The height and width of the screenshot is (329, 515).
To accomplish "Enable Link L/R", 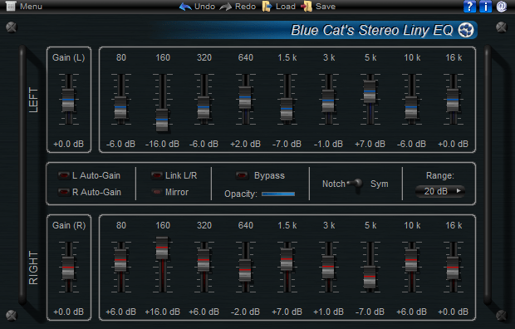I will tap(157, 175).
